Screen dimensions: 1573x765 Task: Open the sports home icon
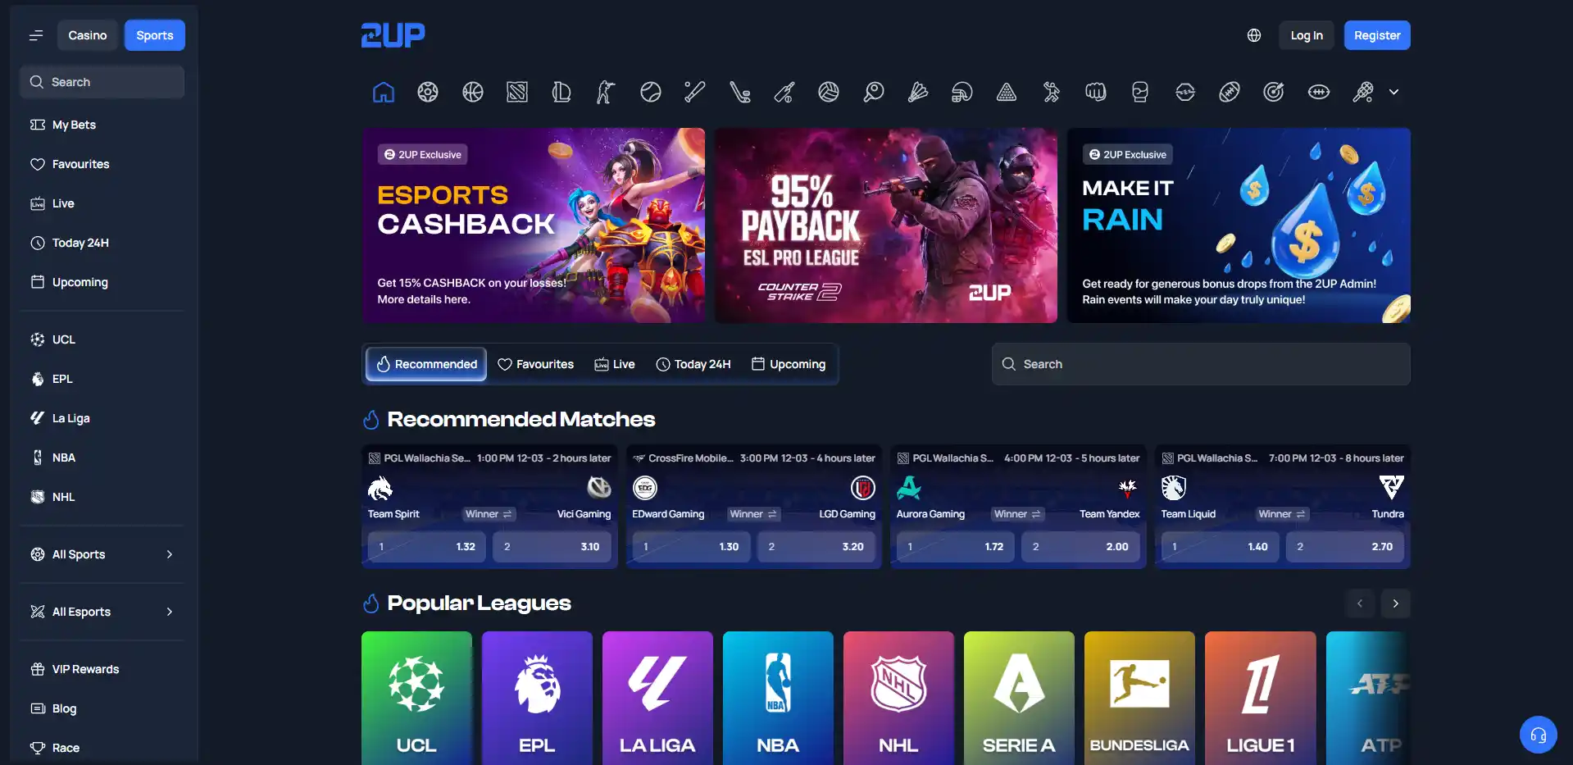pyautogui.click(x=384, y=92)
